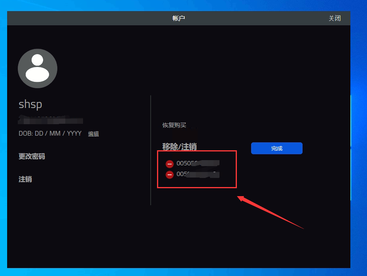The width and height of the screenshot is (367, 276).
Task: Click the empty area below the 完成 button
Action: 277,178
